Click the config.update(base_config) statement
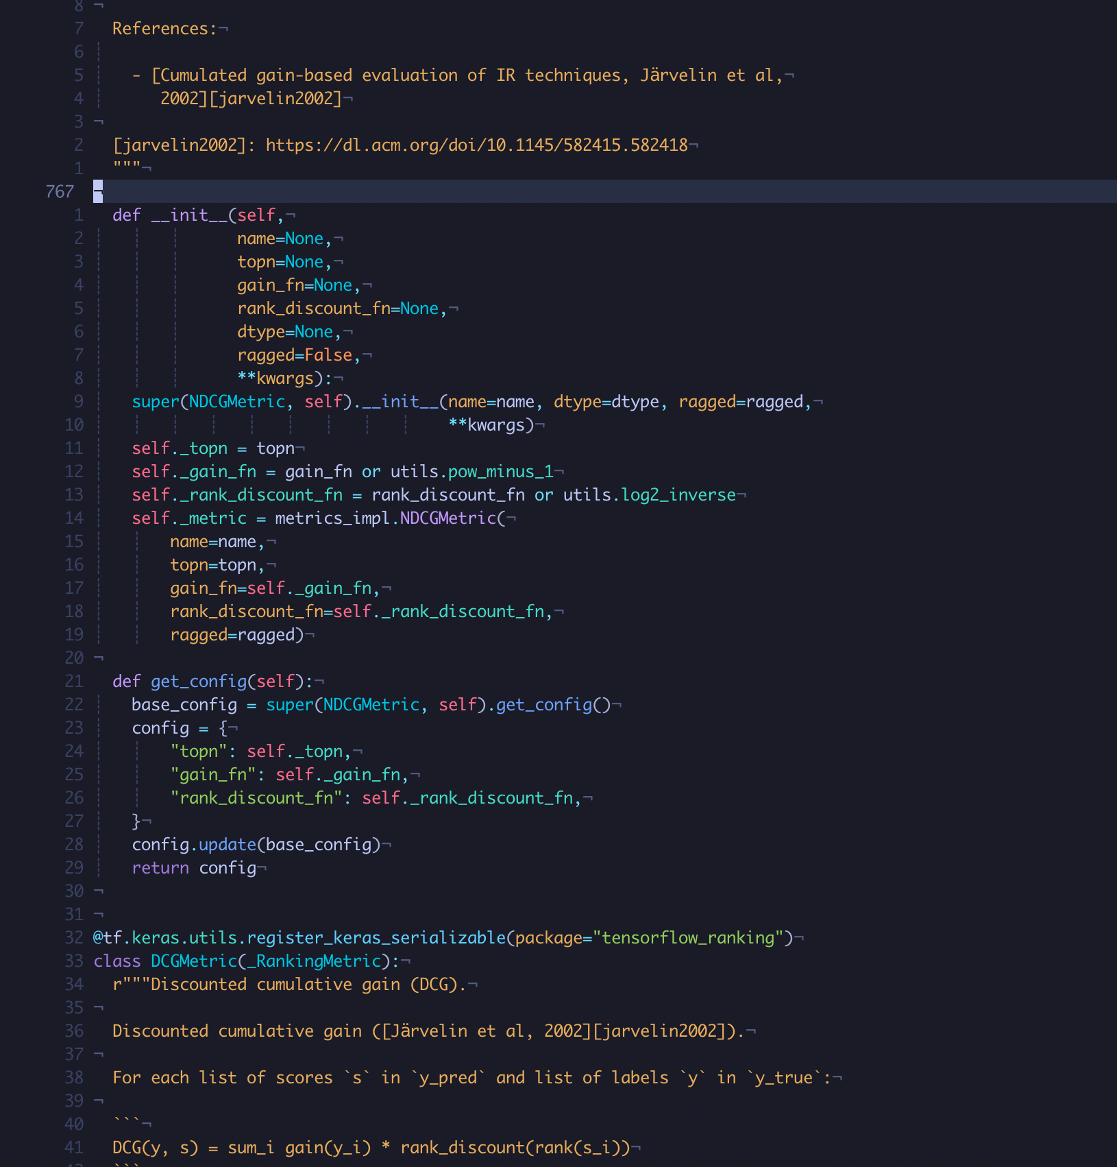 (x=257, y=844)
